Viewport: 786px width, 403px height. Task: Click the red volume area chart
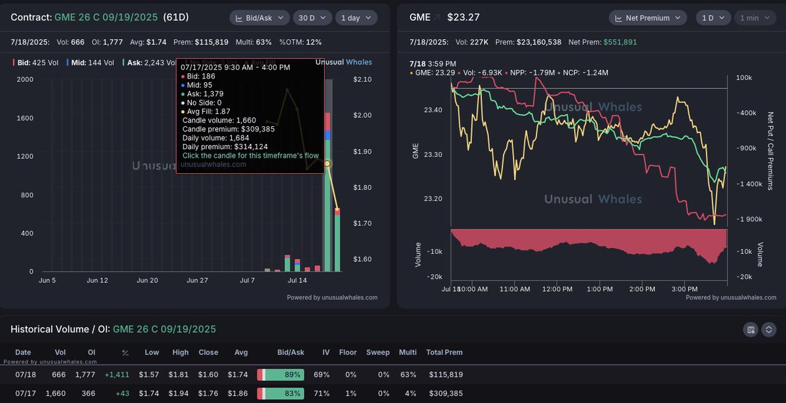pos(589,241)
